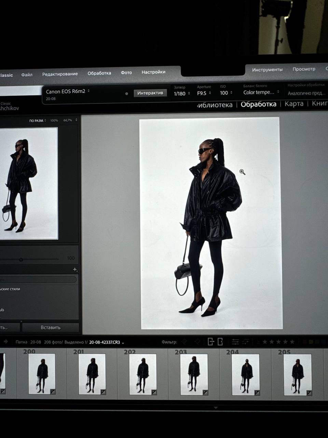Screen dimensions: 328x438
Task: Change the ISO 100 selector
Action: (226, 93)
